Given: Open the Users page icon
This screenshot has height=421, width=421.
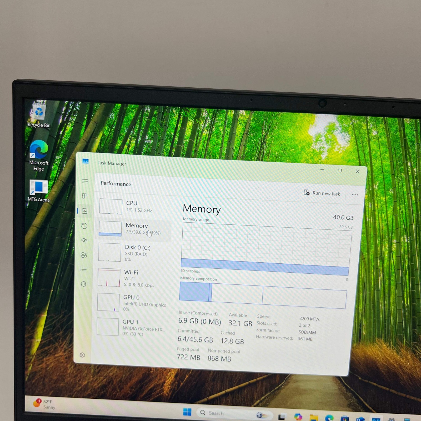Looking at the screenshot, I should click(84, 255).
